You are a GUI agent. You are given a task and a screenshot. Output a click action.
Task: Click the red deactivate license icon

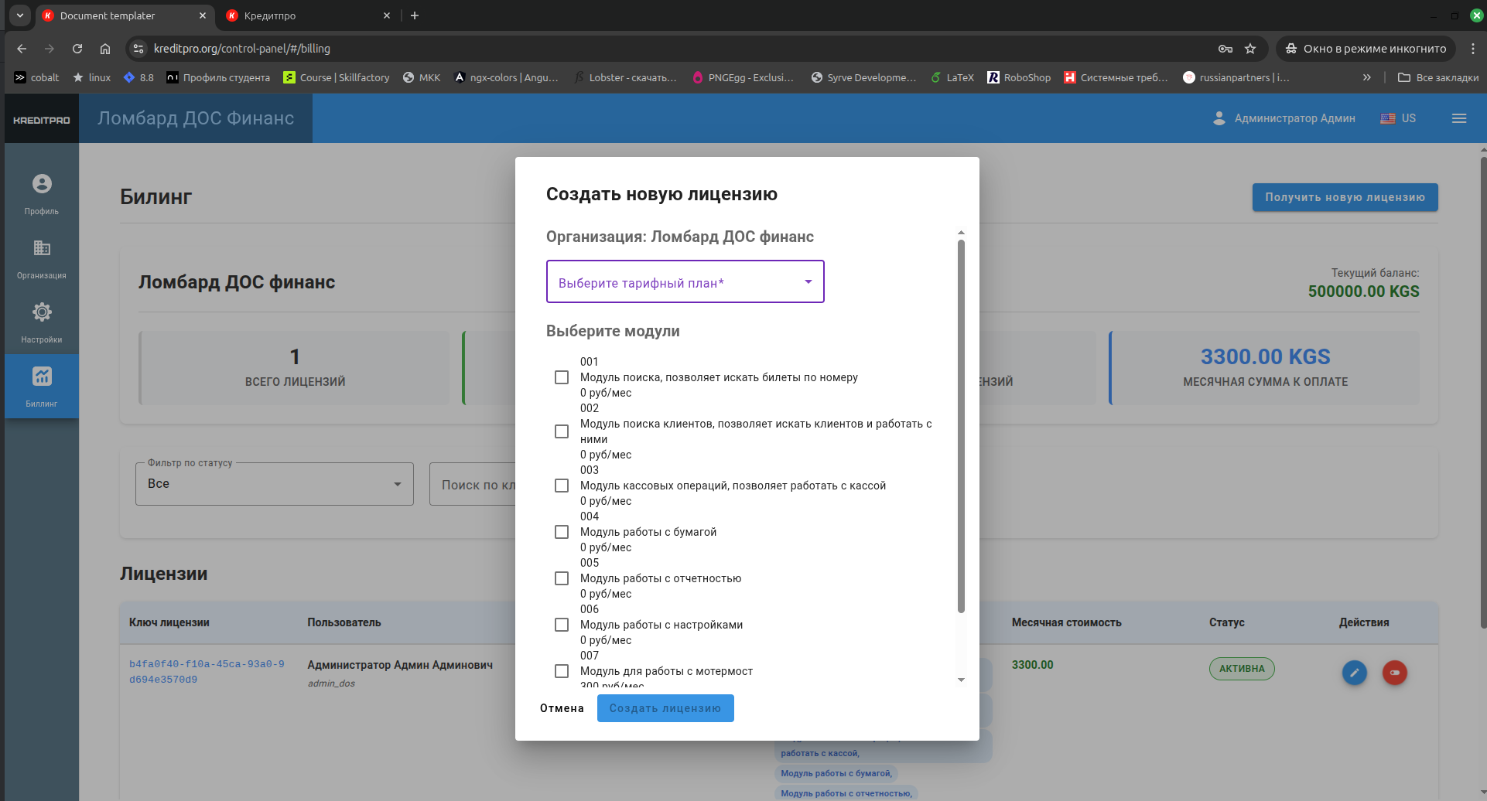[x=1394, y=673]
